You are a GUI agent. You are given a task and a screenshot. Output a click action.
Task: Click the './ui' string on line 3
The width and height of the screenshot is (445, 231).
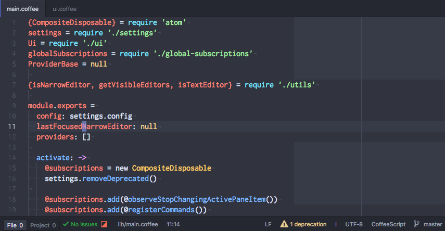95,43
